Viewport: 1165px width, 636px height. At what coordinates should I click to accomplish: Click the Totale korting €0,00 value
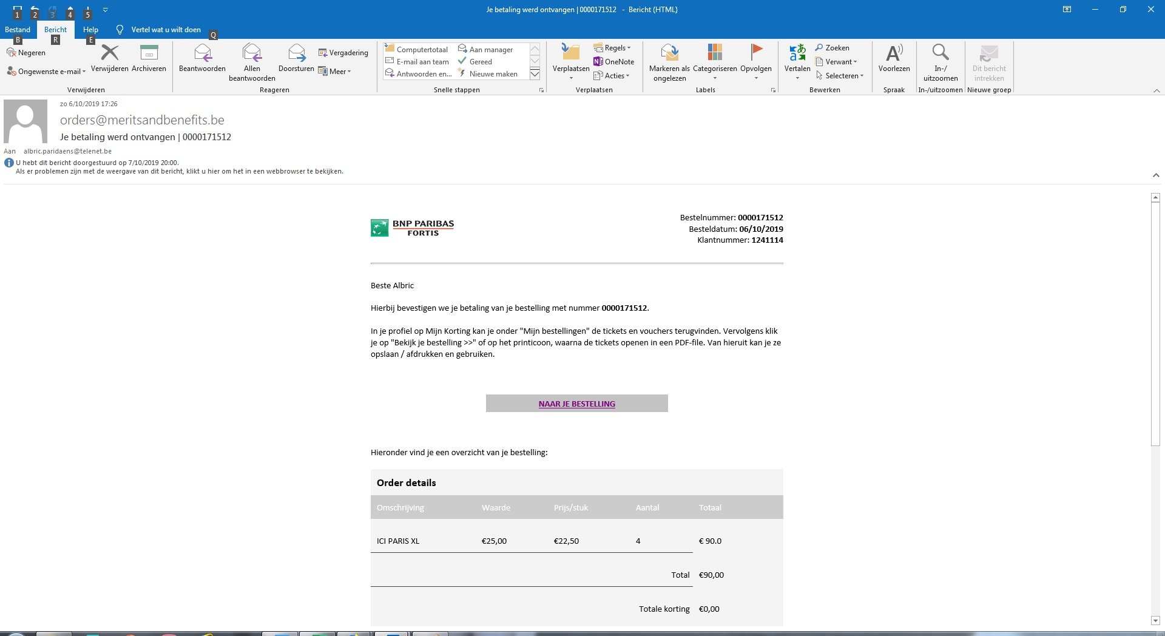coord(709,609)
